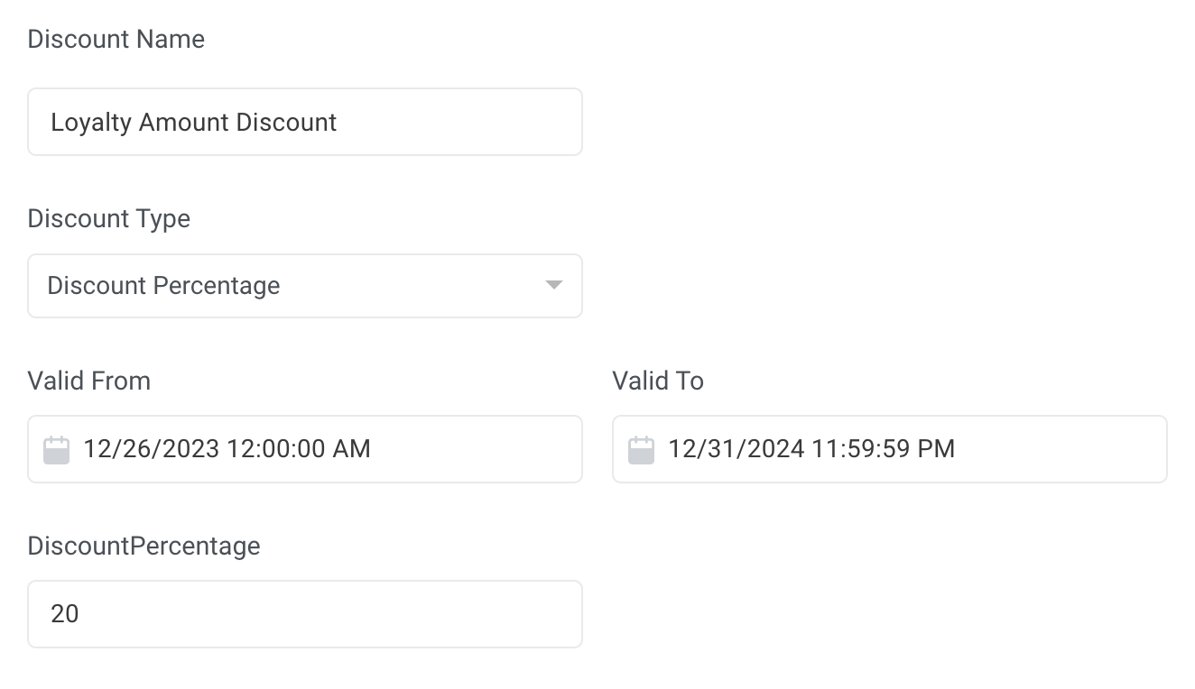The image size is (1195, 689).
Task: Click the Valid From date field
Action: (x=305, y=449)
